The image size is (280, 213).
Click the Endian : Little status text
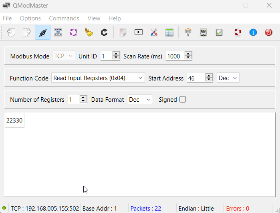point(196,208)
